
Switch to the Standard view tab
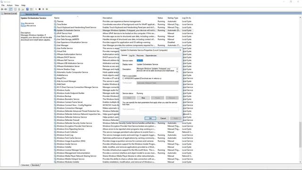[x=35, y=165]
